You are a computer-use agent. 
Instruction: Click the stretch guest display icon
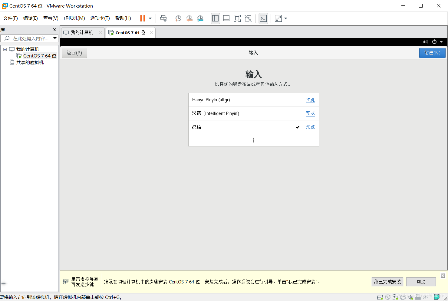click(278, 18)
